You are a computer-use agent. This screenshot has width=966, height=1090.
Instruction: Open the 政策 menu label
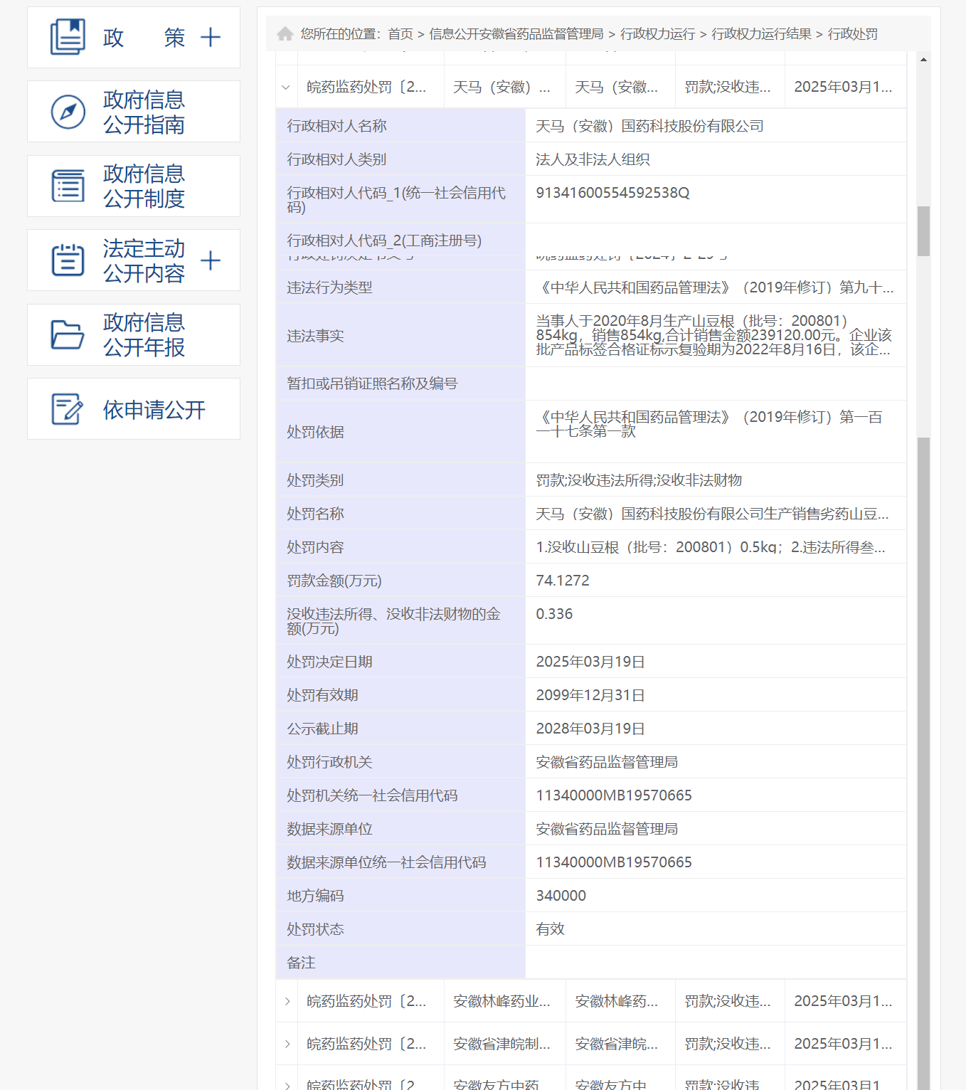point(144,38)
